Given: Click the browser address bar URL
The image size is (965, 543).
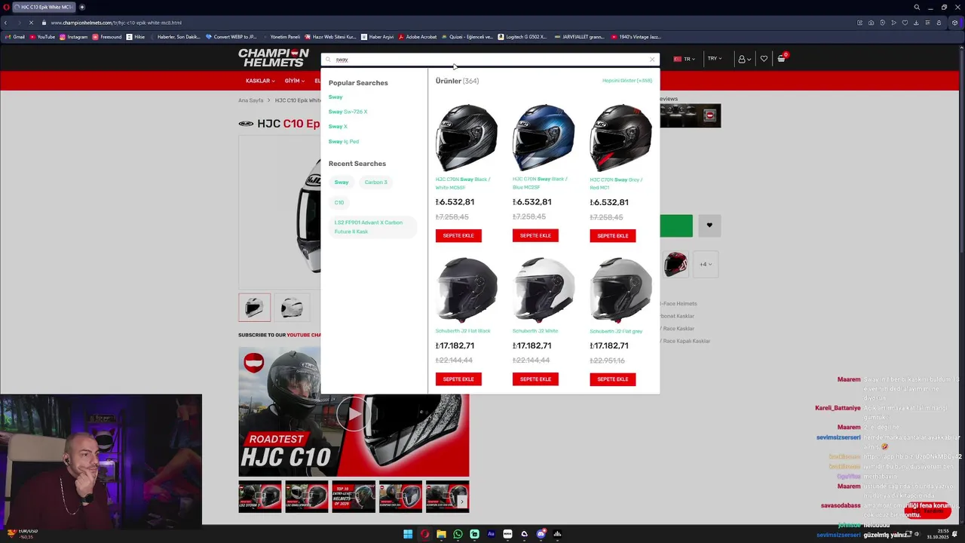Looking at the screenshot, I should [x=116, y=23].
